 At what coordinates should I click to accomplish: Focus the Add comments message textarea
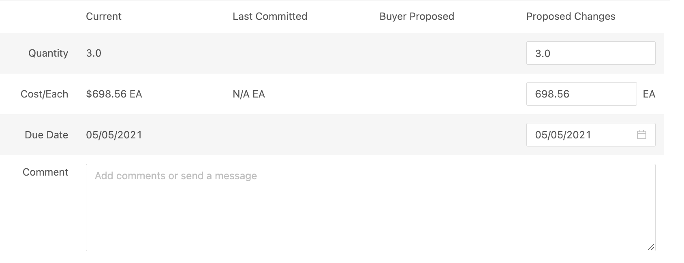[370, 208]
